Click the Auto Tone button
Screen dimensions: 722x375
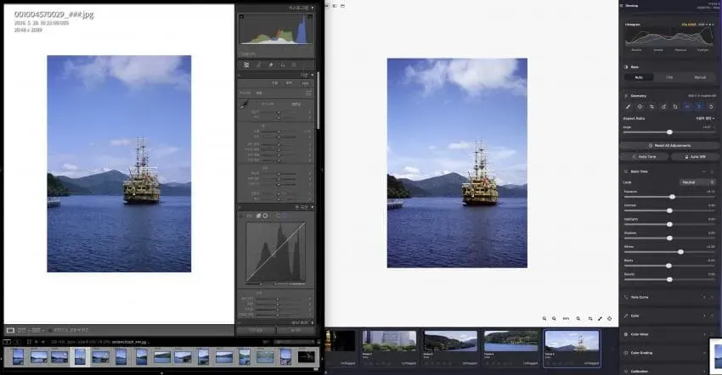(644, 157)
